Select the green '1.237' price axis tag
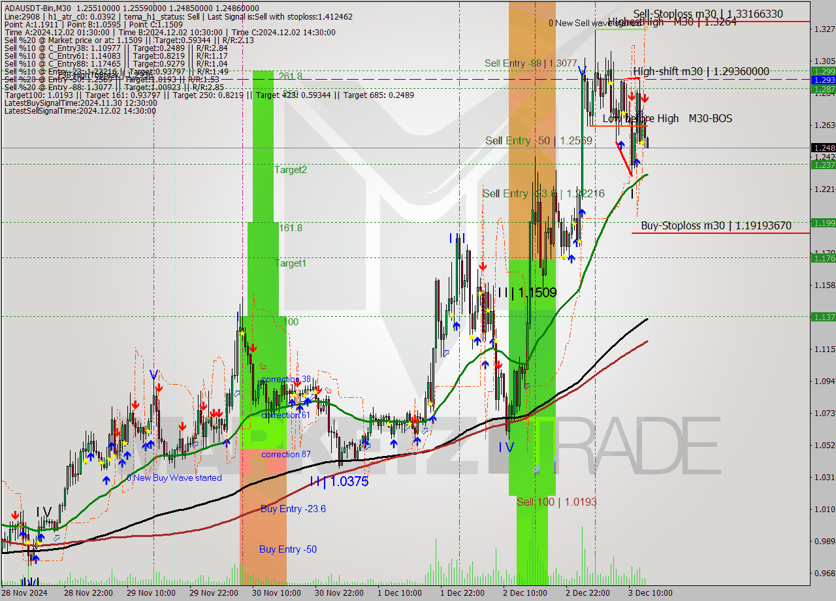 [x=823, y=165]
